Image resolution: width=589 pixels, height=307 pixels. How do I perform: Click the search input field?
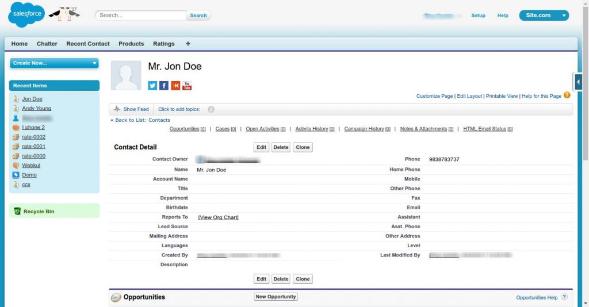point(141,16)
